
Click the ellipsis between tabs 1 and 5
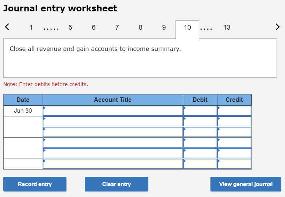(51, 29)
